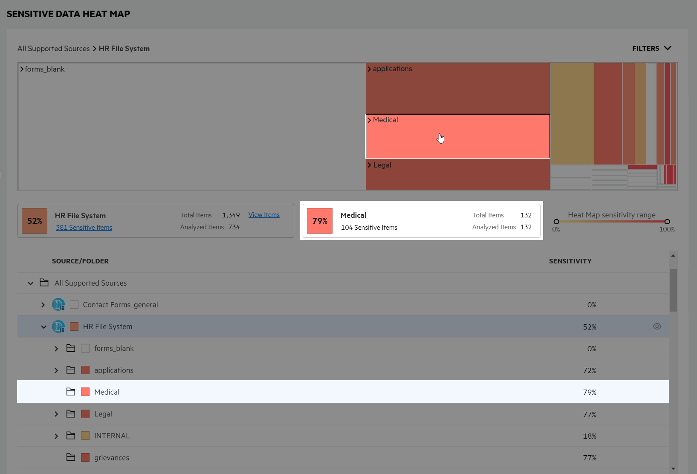Click the 100% handle of sensitivity range slider
The height and width of the screenshot is (474, 697).
pyautogui.click(x=667, y=222)
